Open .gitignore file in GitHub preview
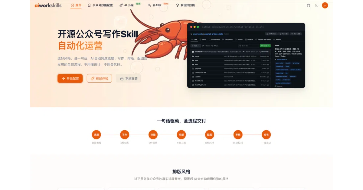The height and width of the screenshot is (190, 363). pyautogui.click(x=198, y=68)
